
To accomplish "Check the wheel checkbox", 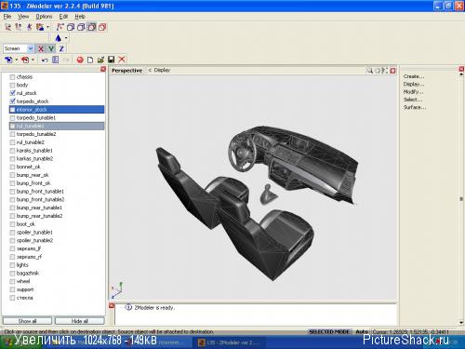I will pos(12,281).
